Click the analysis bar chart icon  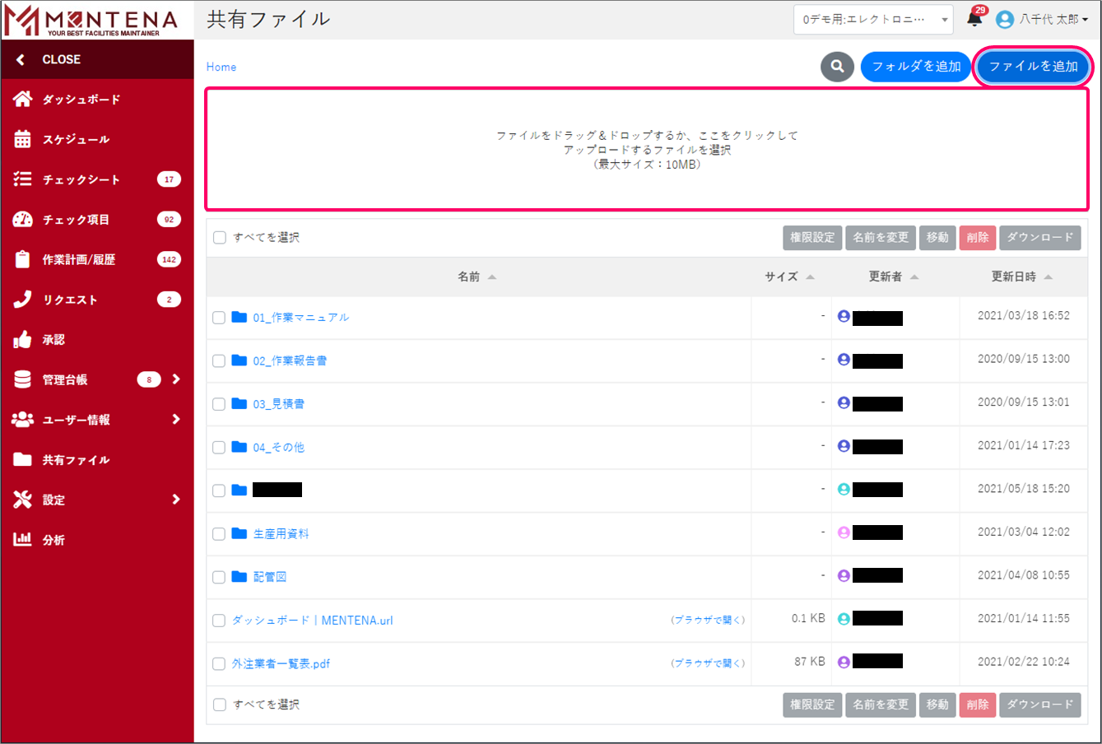click(23, 540)
